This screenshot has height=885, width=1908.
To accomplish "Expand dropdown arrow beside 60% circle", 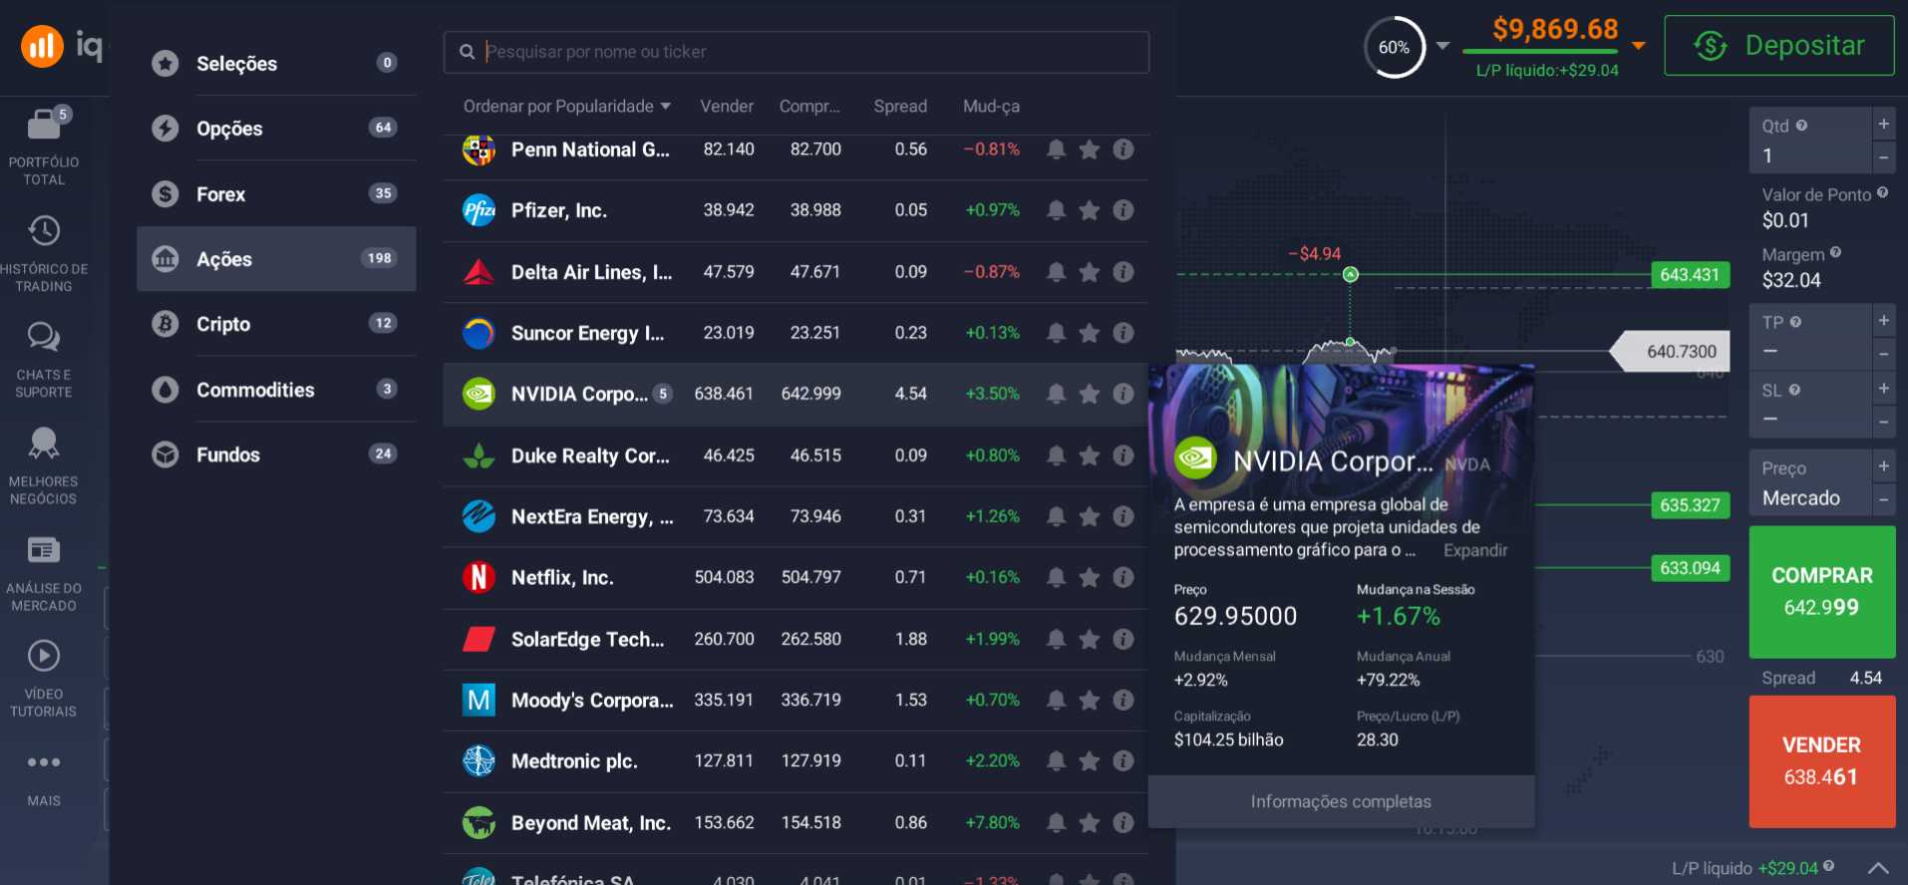I will (x=1442, y=46).
